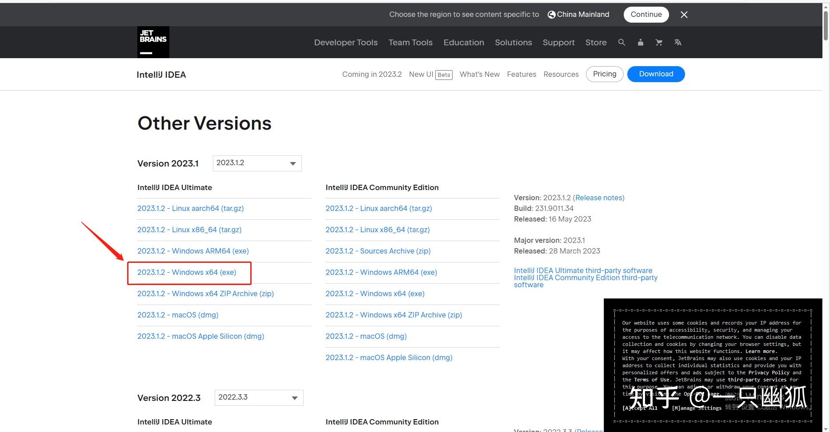Open IntelliJ IDEA Ultimate third-party software link
This screenshot has height=432, width=830.
click(583, 270)
